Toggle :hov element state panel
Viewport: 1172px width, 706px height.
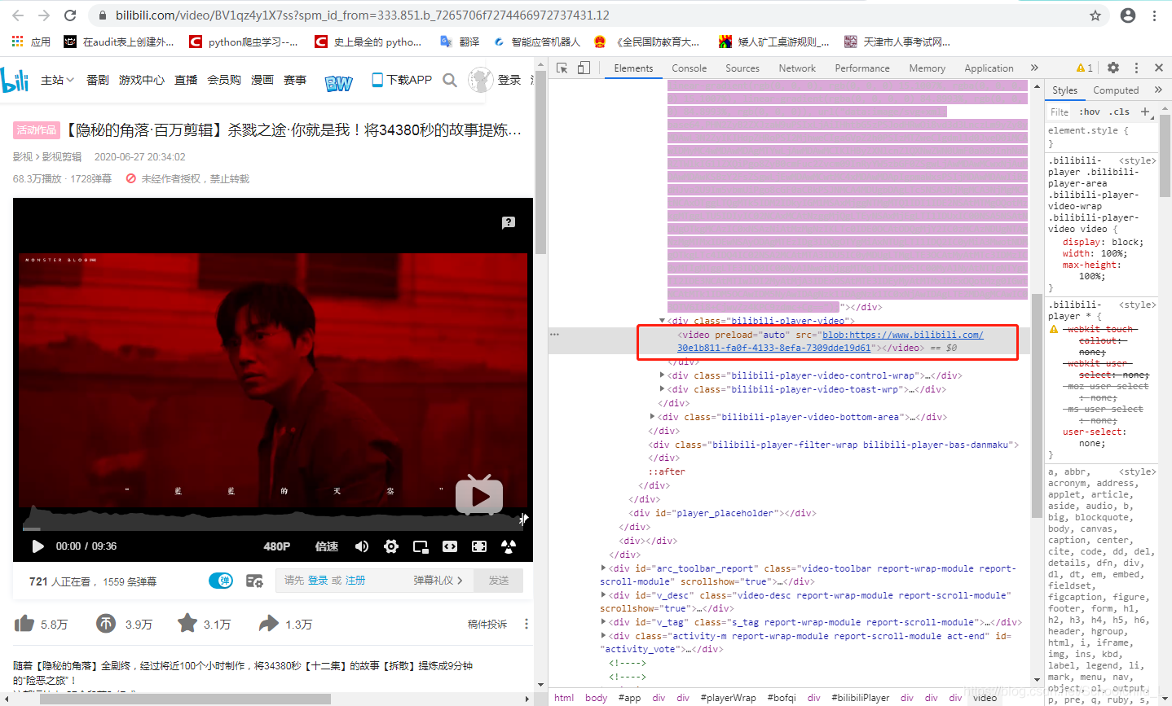(x=1089, y=112)
